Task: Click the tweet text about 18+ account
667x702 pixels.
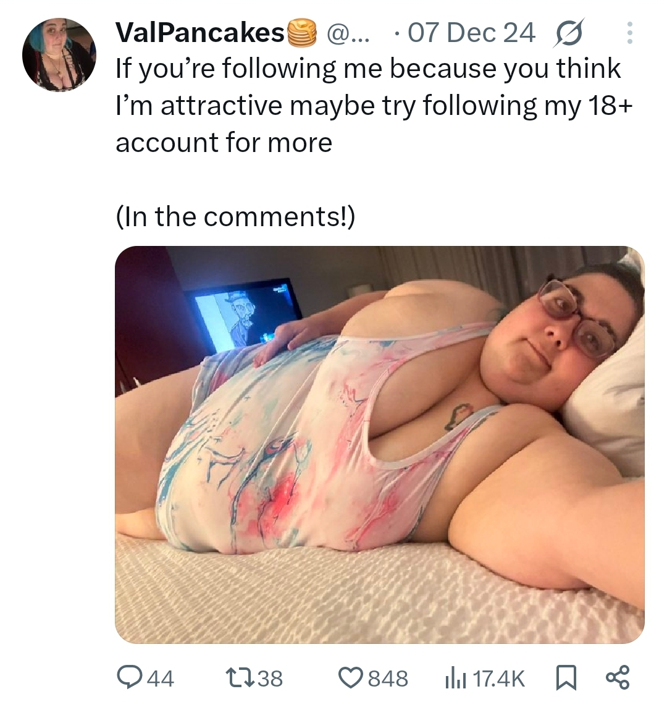Action: click(374, 105)
